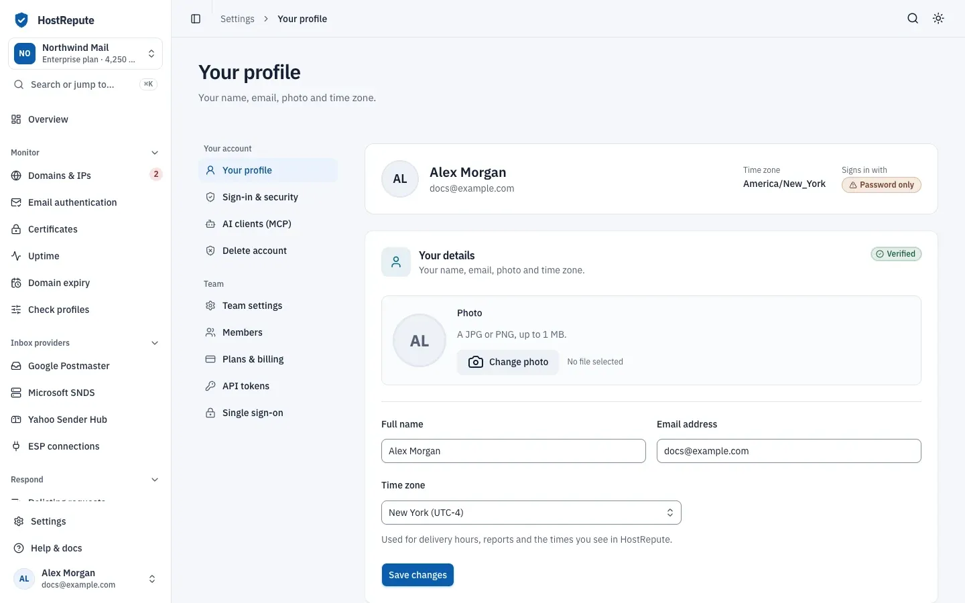
Task: Click the America/New_York time zone text
Action: (x=784, y=184)
